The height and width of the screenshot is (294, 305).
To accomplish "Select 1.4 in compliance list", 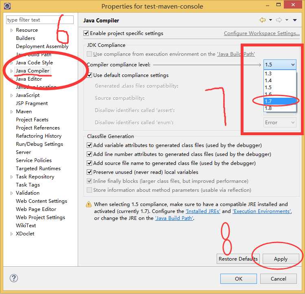I will pyautogui.click(x=280, y=81).
